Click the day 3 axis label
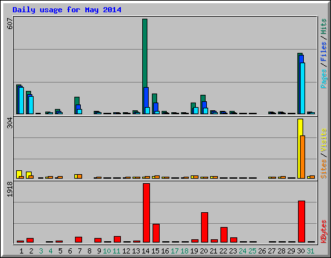This screenshot has height=258, width=331. coord(41,251)
